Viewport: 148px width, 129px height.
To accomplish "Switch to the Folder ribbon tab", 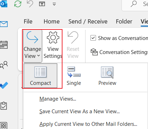I will pos(124,21).
